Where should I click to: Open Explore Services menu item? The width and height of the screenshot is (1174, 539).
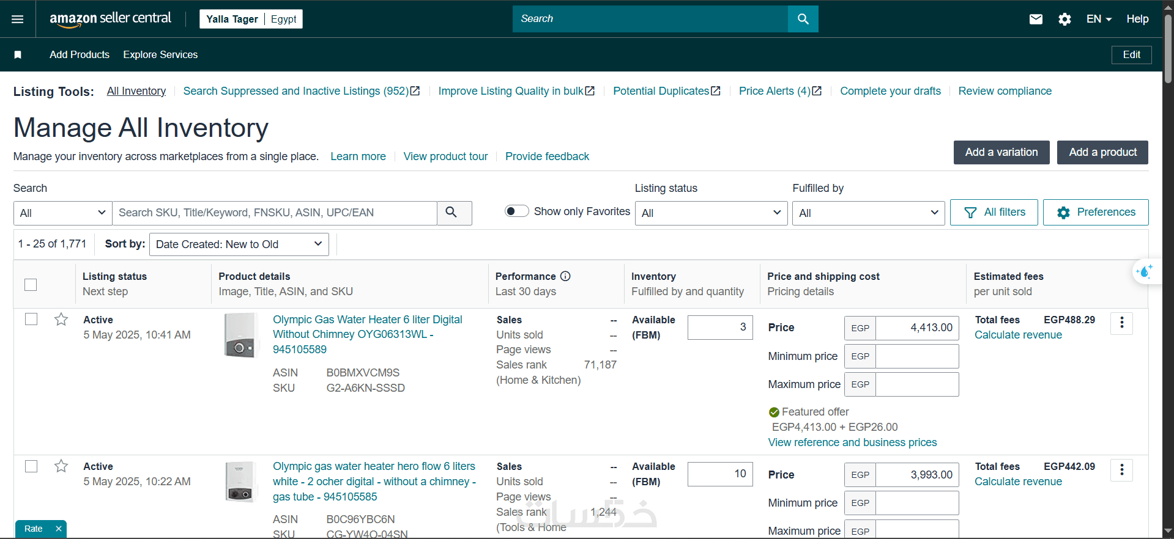point(160,54)
